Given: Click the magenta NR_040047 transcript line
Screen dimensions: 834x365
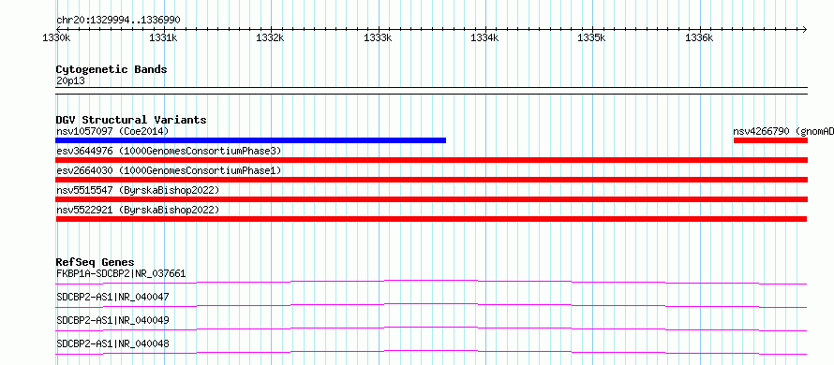Looking at the screenshot, I should pyautogui.click(x=431, y=305).
